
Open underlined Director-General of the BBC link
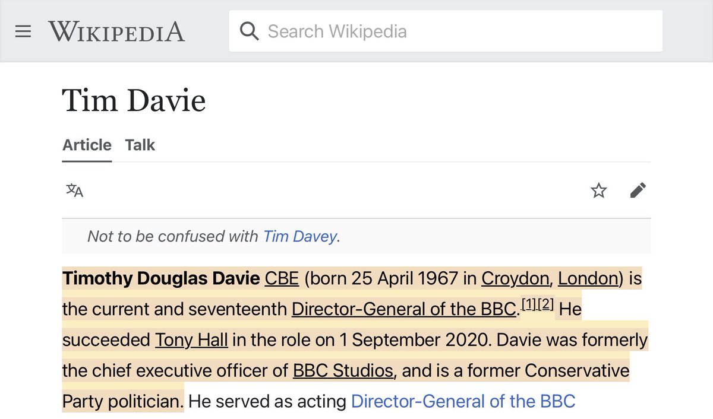pyautogui.click(x=403, y=309)
